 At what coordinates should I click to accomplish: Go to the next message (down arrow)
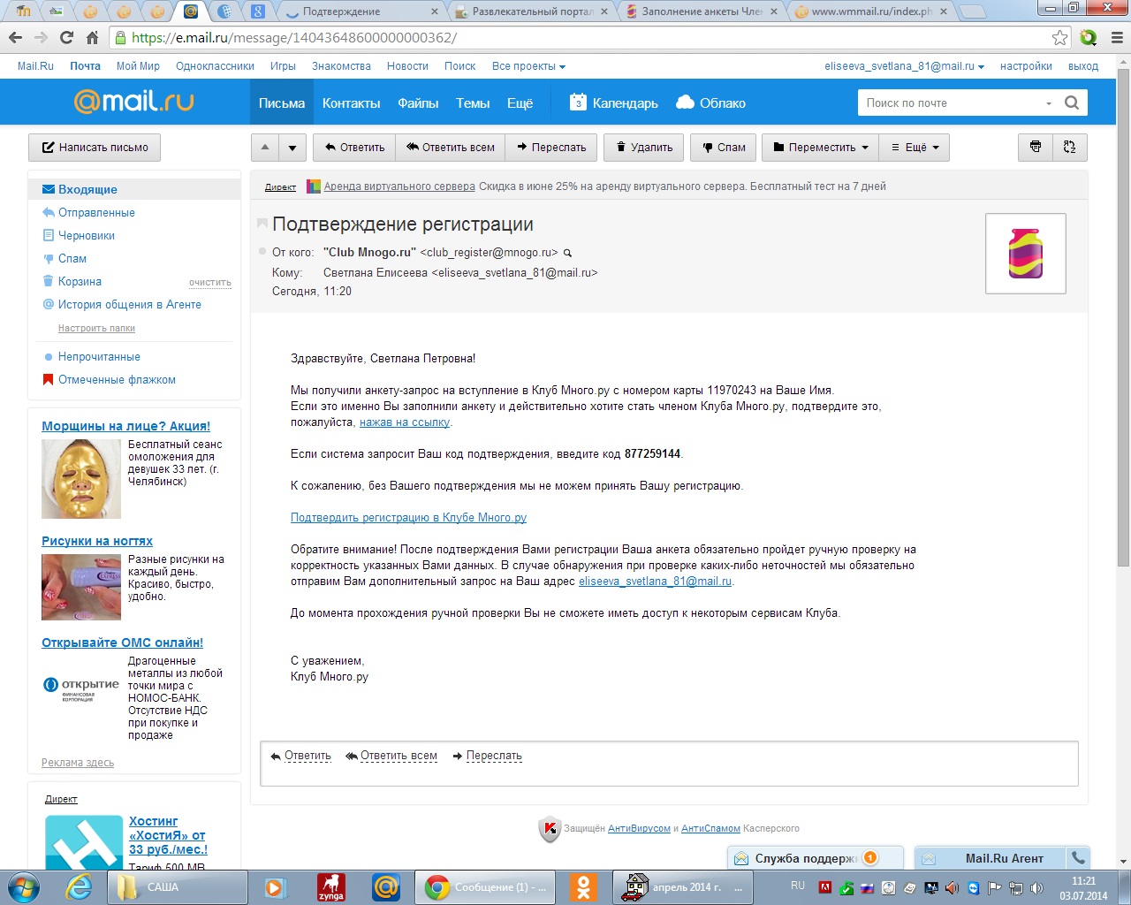coord(292,148)
